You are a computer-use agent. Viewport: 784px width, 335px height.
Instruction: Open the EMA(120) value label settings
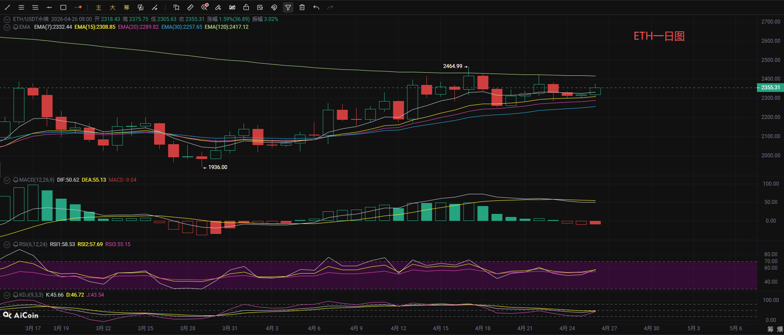[227, 27]
